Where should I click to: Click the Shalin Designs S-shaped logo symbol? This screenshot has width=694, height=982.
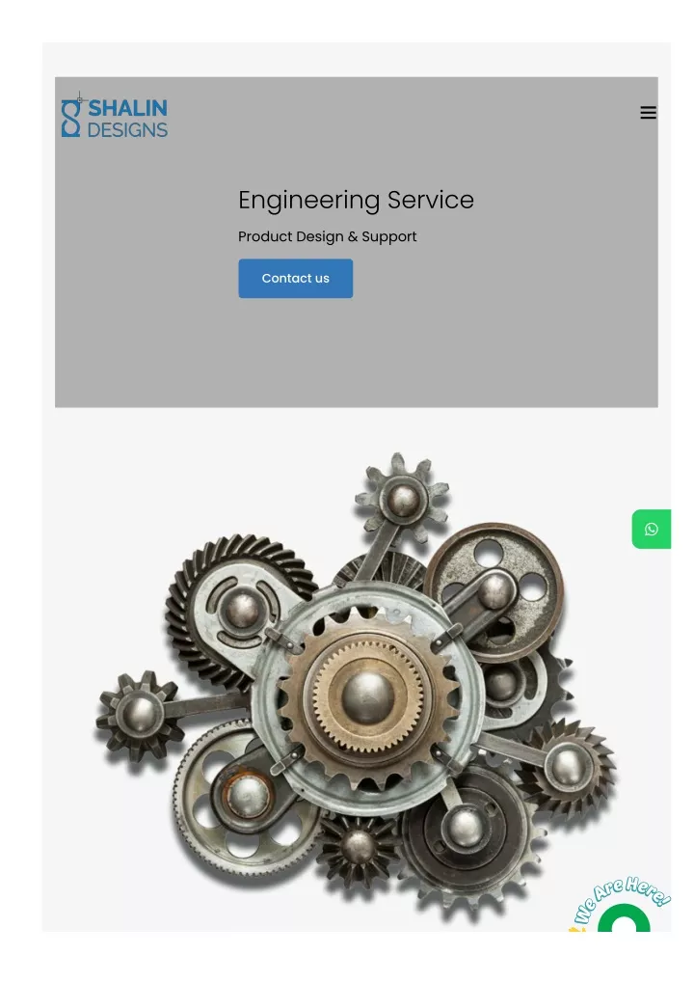click(x=71, y=115)
